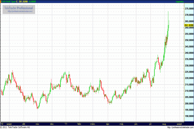Select the ápr. marker on time axis
The image size is (194, 129).
tap(108, 124)
